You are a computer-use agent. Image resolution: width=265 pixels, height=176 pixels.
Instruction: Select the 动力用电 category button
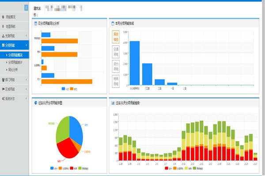pyautogui.click(x=116, y=66)
